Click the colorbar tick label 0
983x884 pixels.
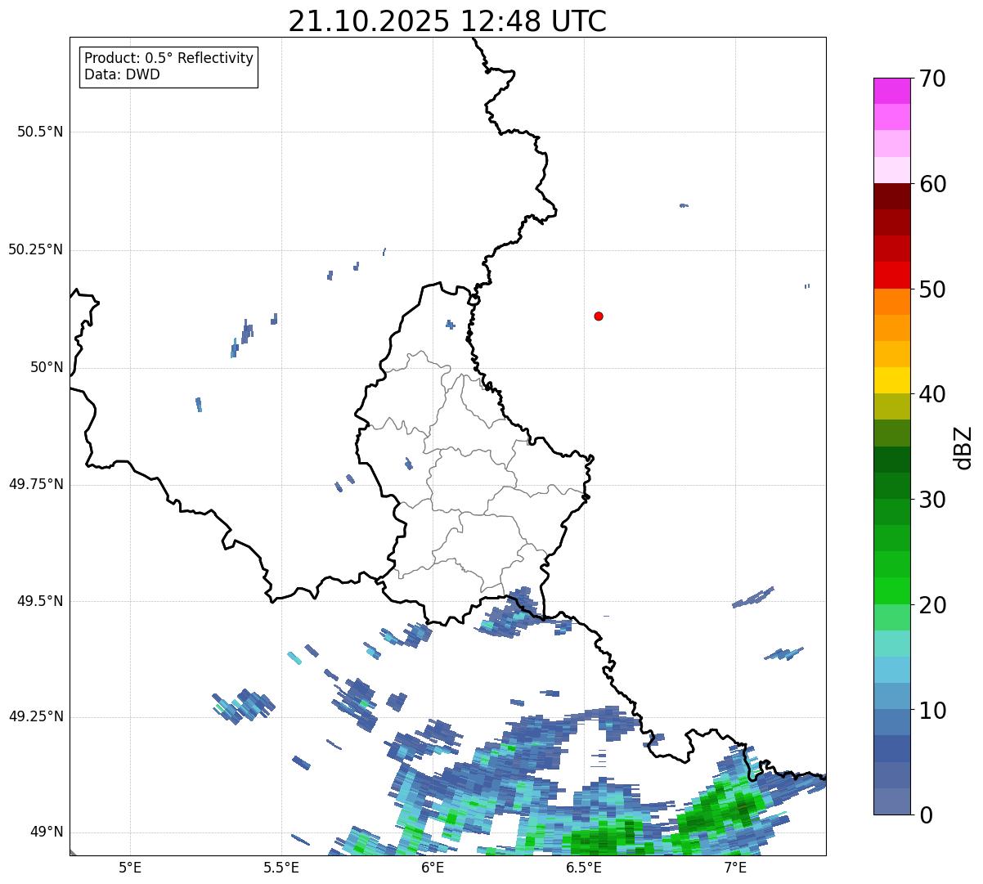[926, 815]
